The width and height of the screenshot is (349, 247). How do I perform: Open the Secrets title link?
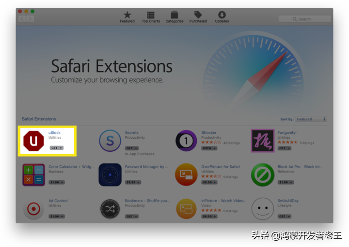131,132
